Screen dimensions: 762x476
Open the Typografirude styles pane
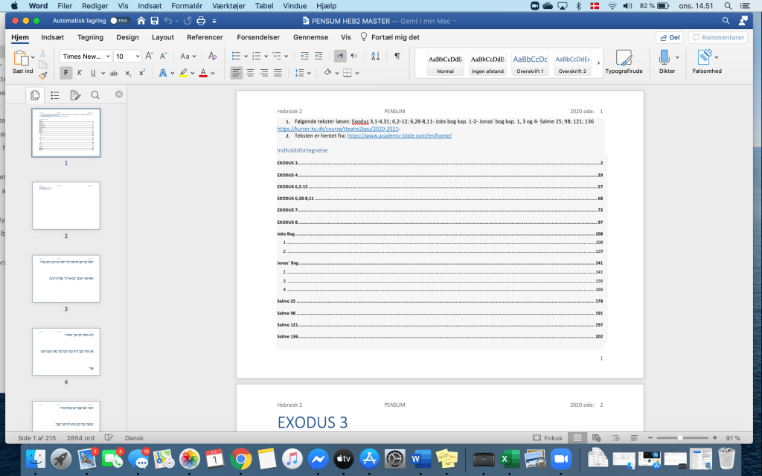click(624, 61)
